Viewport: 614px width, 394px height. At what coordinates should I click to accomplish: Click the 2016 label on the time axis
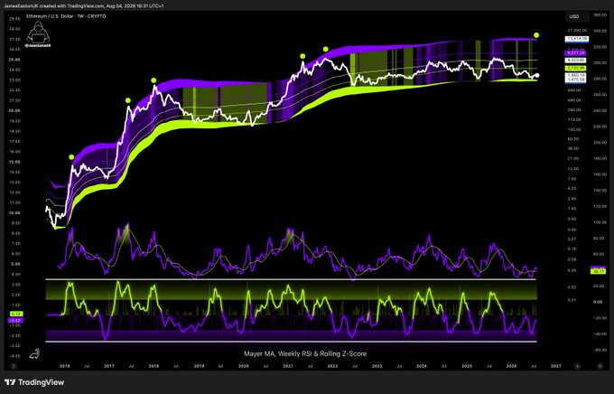click(x=65, y=366)
